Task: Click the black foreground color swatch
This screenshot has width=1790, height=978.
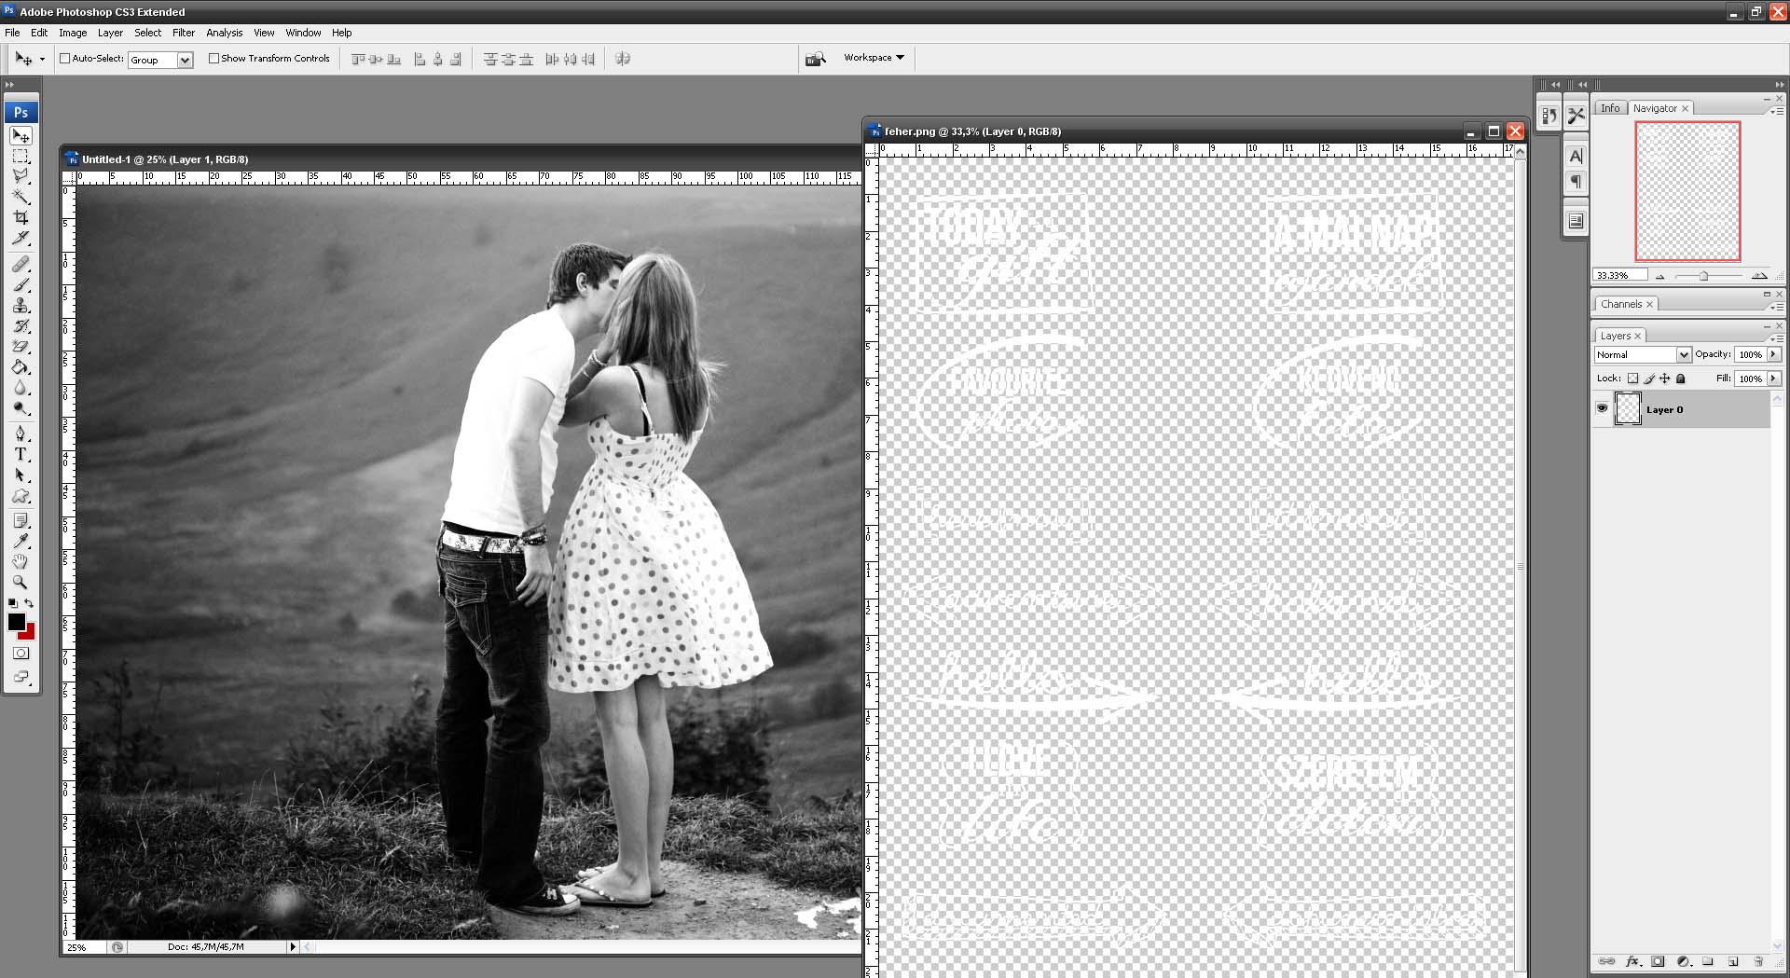Action: 16,622
